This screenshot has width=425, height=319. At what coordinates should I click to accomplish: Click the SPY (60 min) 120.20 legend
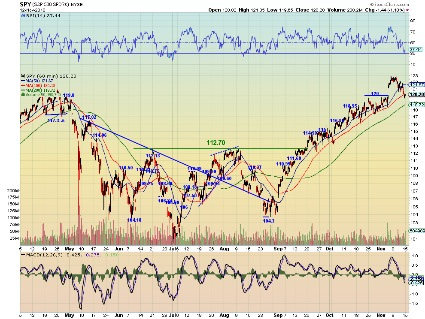coord(51,76)
